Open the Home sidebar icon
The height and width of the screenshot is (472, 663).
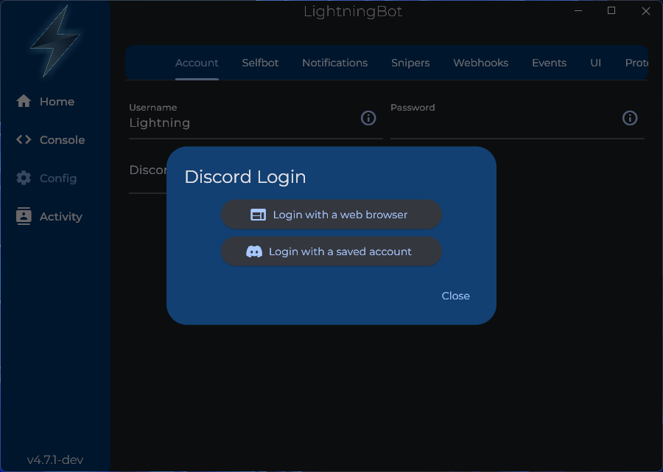(x=23, y=101)
